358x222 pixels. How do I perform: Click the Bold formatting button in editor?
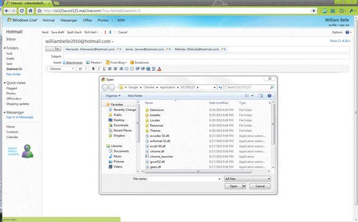[x=93, y=69]
